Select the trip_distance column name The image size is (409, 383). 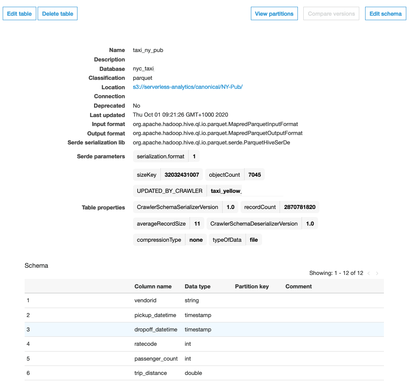(151, 373)
